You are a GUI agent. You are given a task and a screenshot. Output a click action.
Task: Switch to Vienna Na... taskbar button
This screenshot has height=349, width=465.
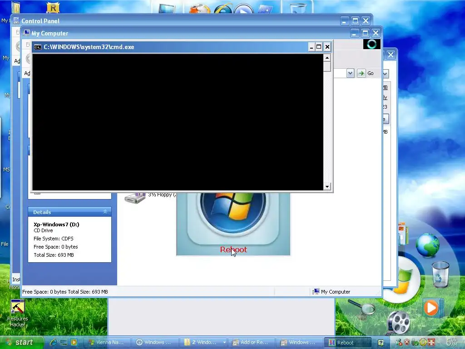tap(108, 342)
